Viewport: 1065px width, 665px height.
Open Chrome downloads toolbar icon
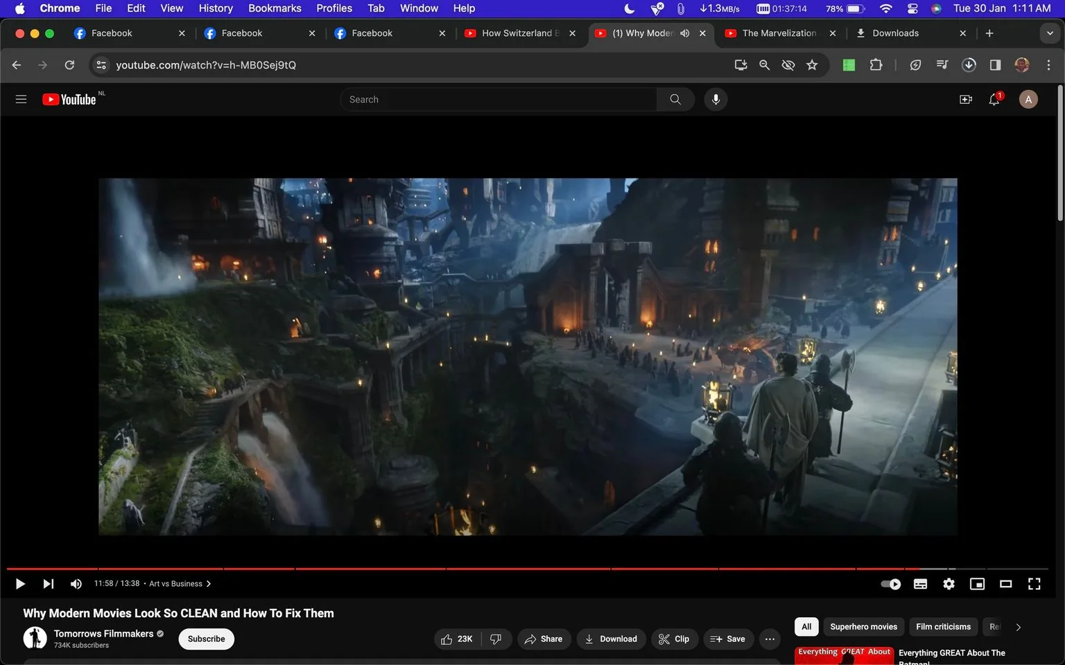pyautogui.click(x=969, y=65)
